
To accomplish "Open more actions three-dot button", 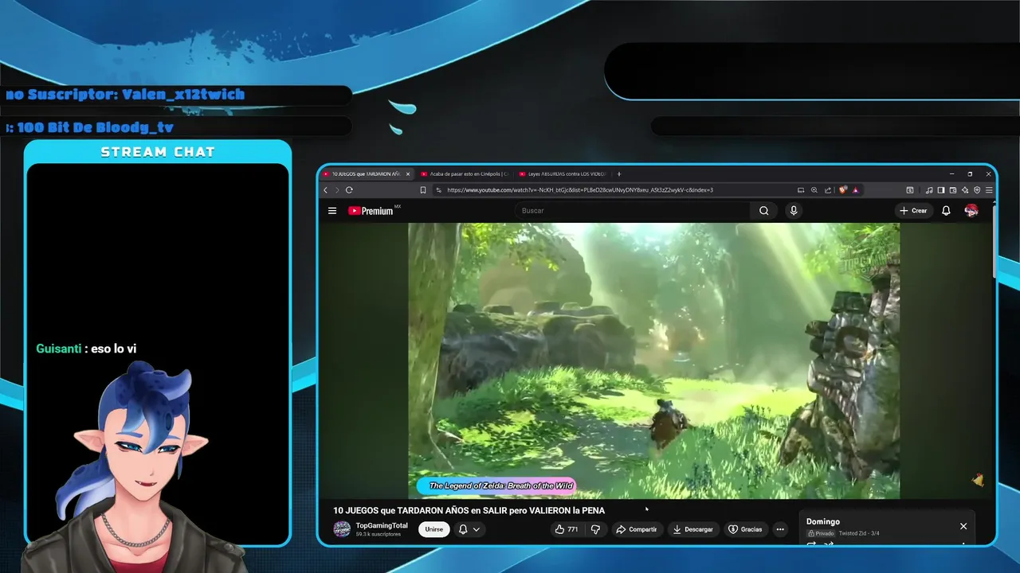I will pyautogui.click(x=780, y=529).
